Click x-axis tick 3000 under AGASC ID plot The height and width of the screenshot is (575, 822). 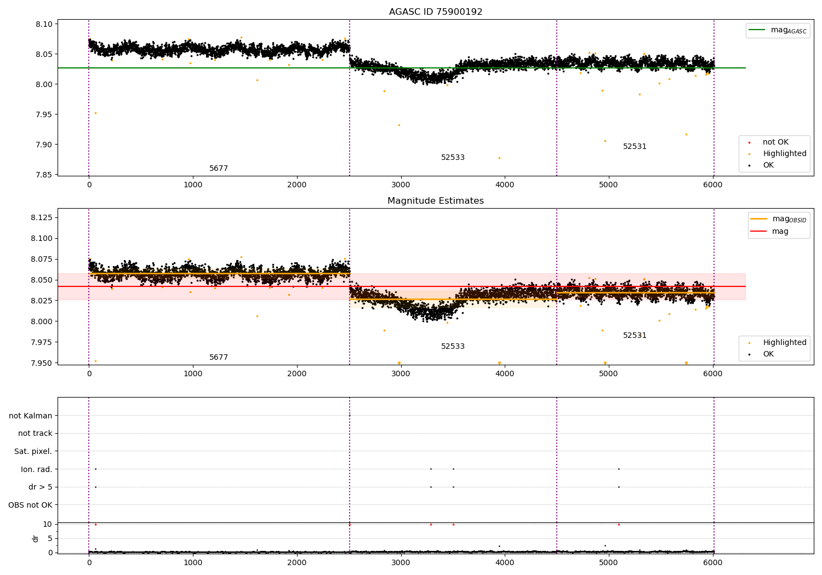[401, 185]
